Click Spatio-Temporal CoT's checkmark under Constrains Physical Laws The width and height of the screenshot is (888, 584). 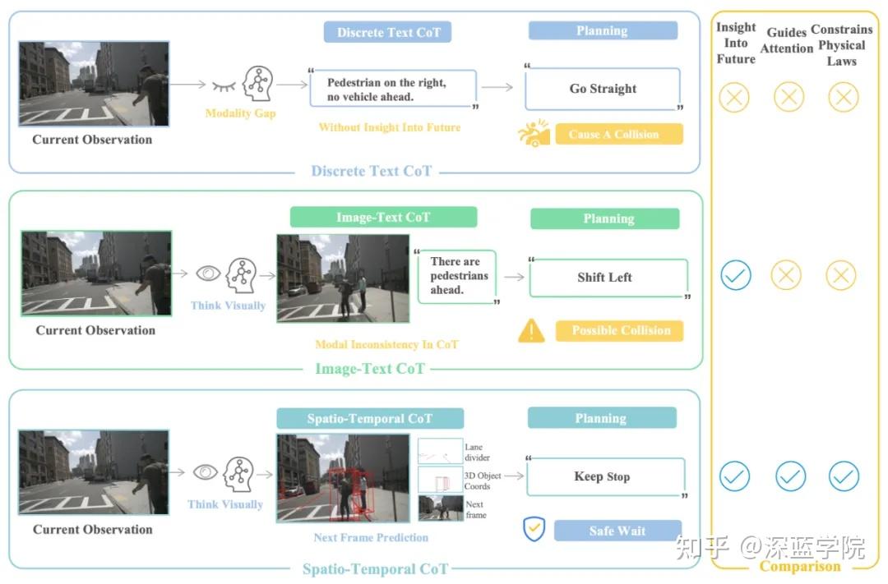coord(844,476)
